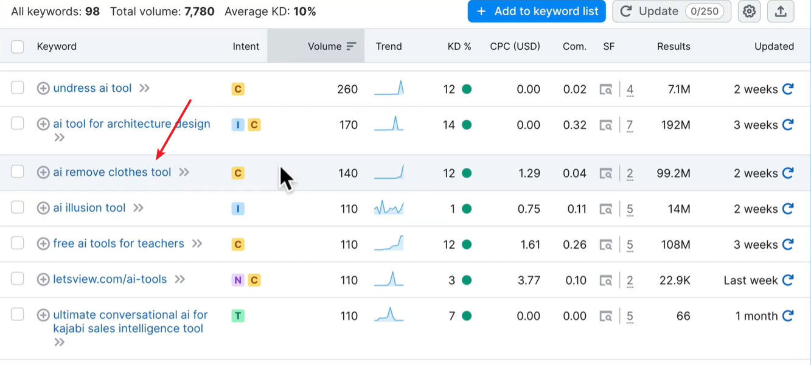The image size is (811, 365).
Task: Check the 'free ai tools for teachers' checkbox
Action: pos(18,243)
